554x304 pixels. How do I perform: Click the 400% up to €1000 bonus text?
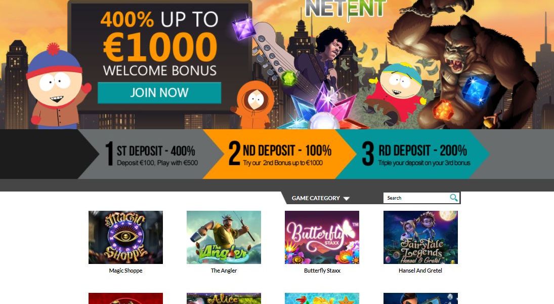click(160, 37)
